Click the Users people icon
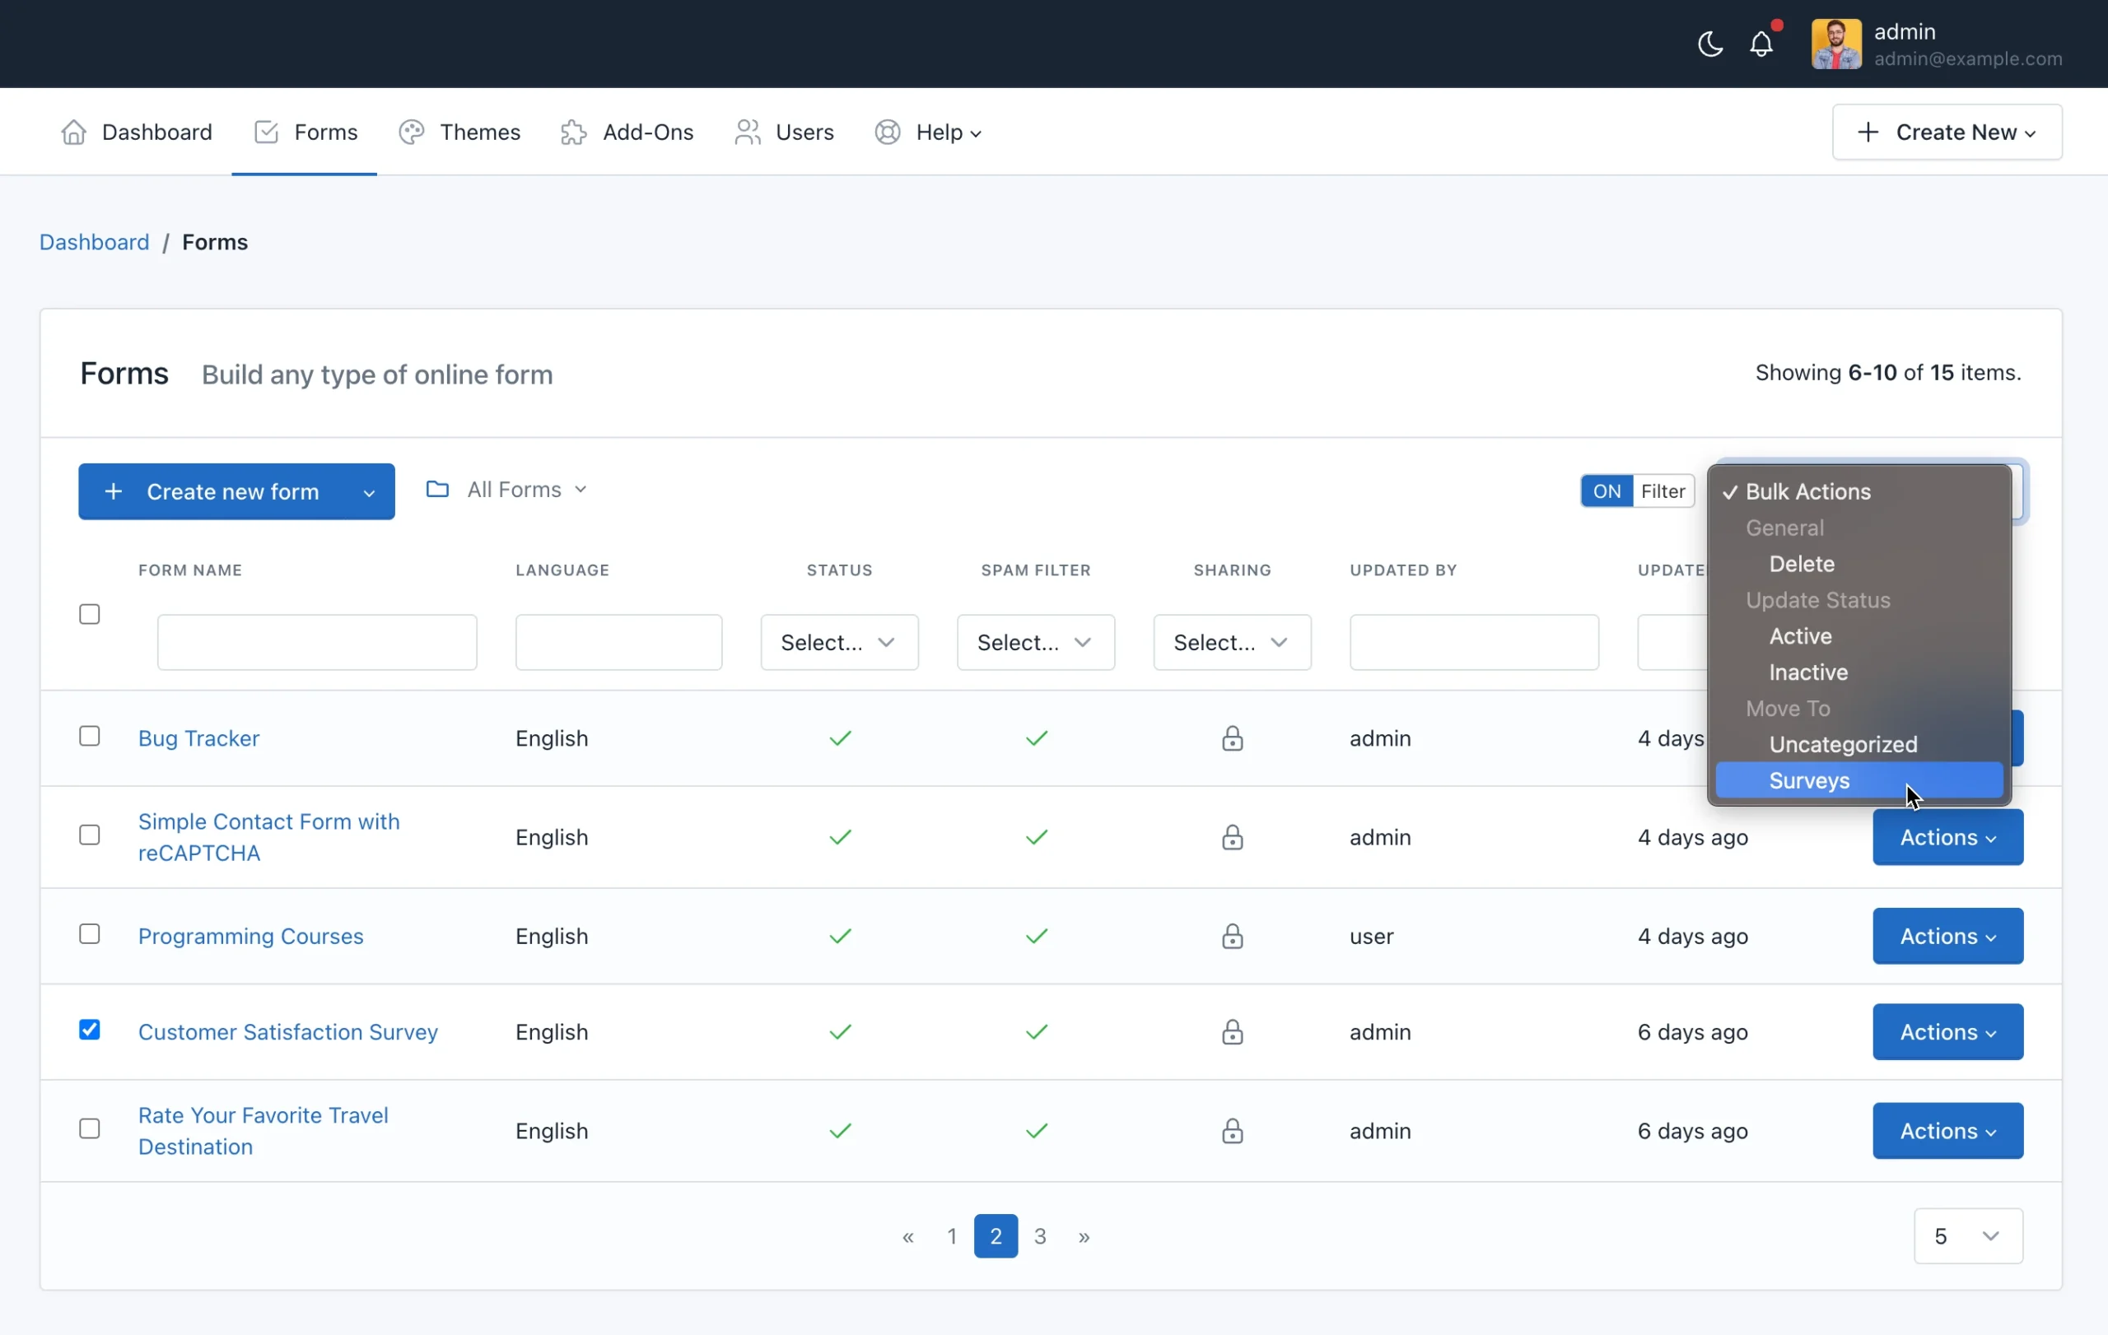This screenshot has height=1335, width=2108. click(747, 132)
